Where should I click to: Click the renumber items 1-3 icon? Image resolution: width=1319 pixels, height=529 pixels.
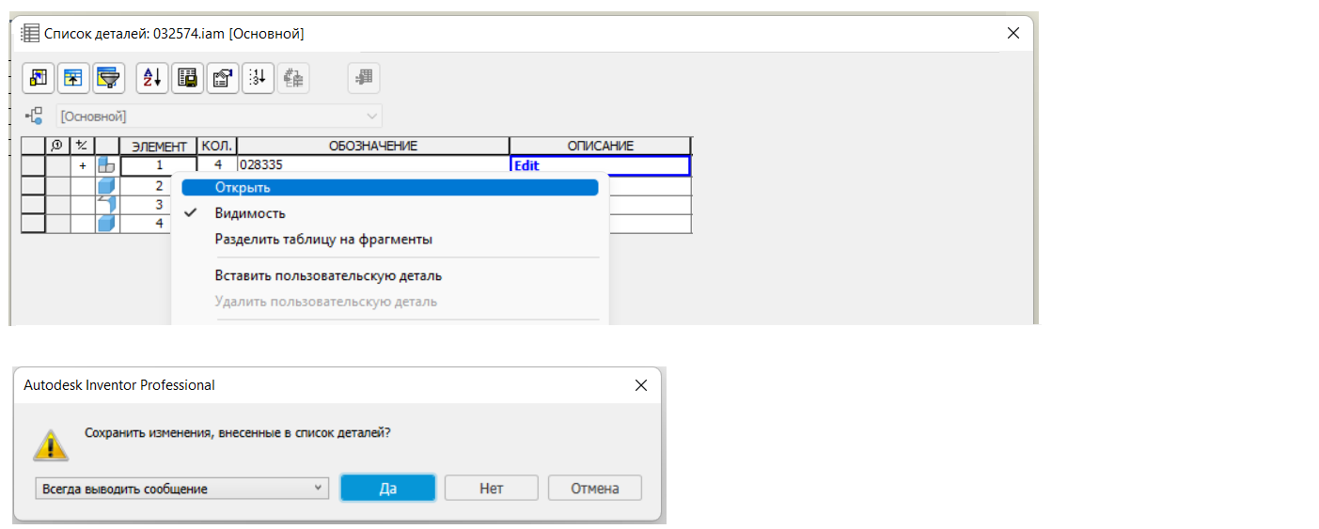(x=258, y=78)
